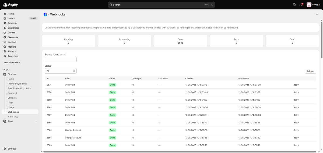Screen dimensions: 323x153
Task: Open the Sidekick assistant icon in top bar
Action: point(294,5)
